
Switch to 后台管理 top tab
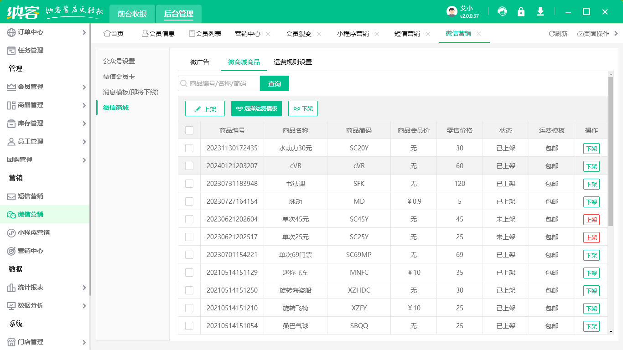[179, 14]
